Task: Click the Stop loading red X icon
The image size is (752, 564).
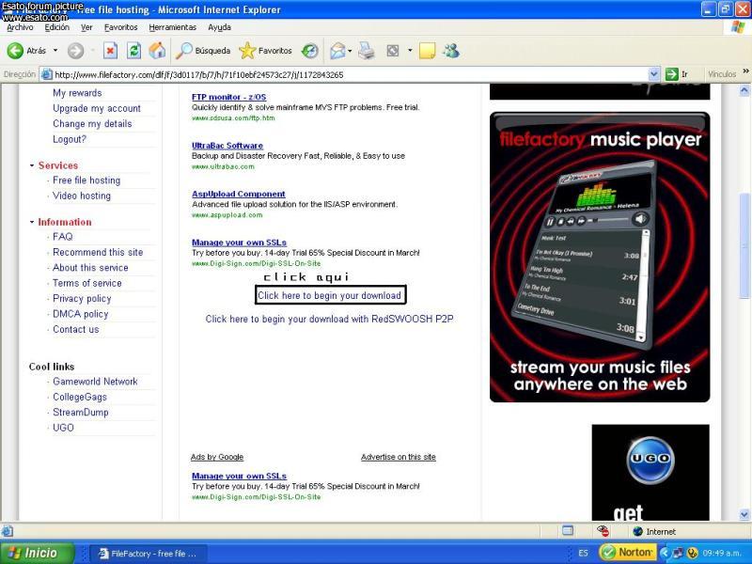Action: 110,51
